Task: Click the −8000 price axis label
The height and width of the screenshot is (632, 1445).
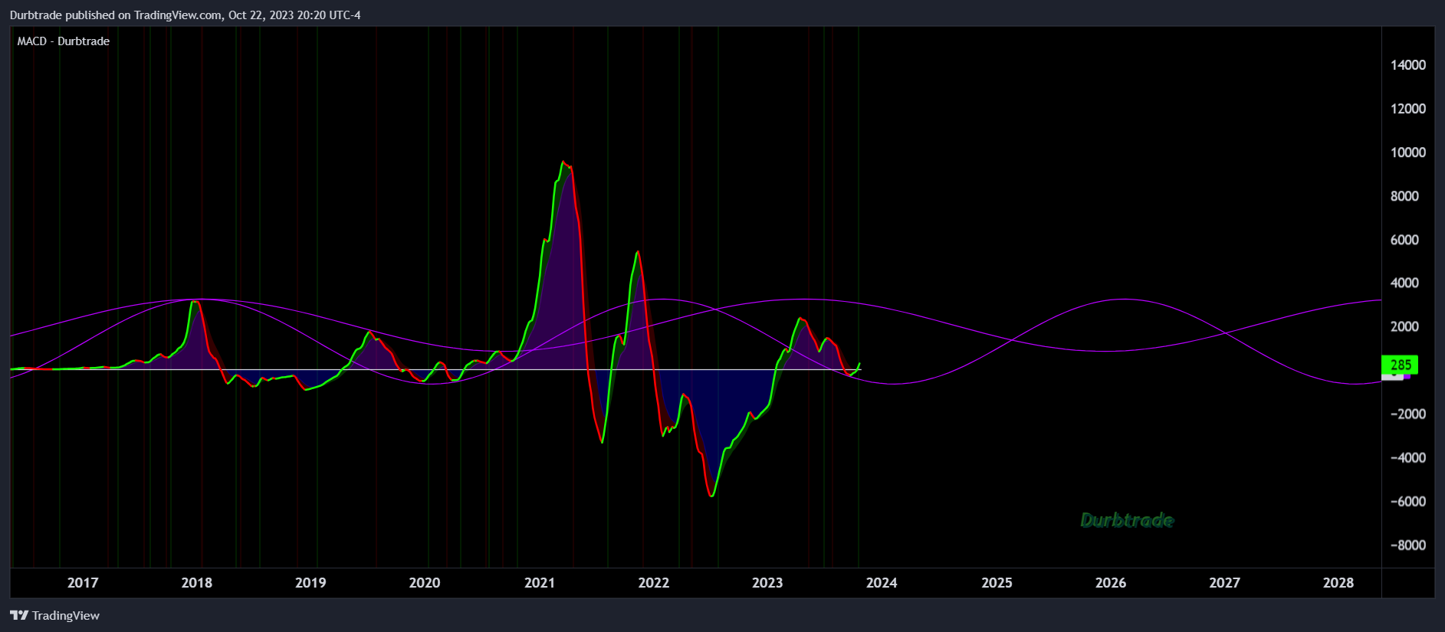Action: click(1408, 545)
